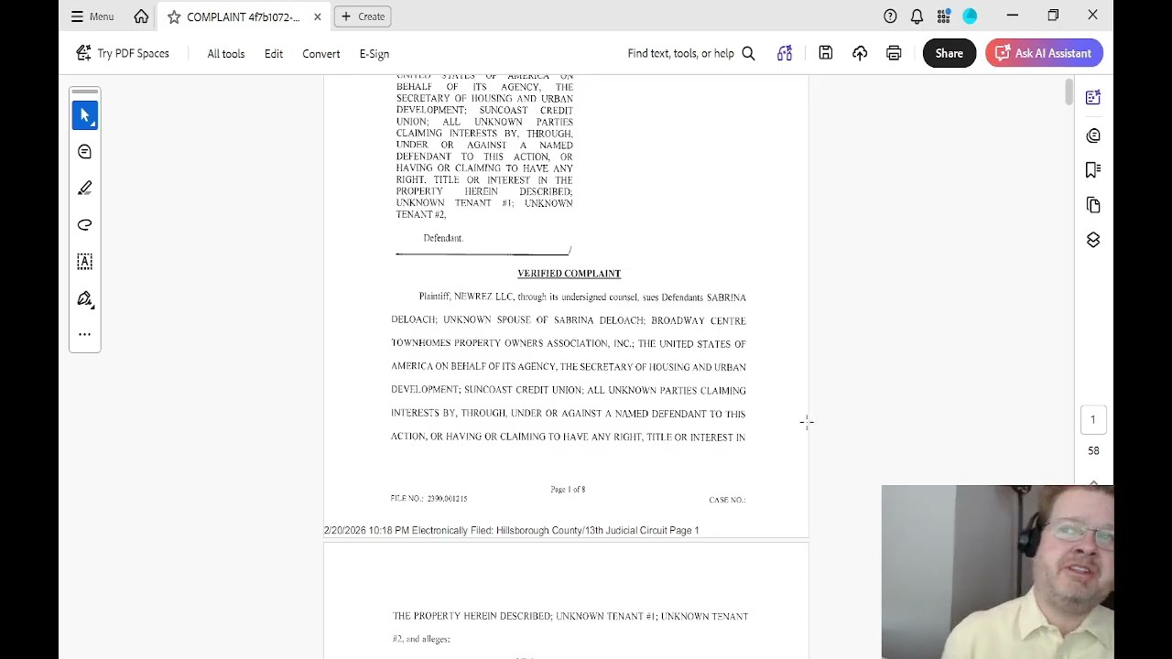Click the 'CASE NO.:' text
This screenshot has width=1172, height=659.
coord(727,500)
